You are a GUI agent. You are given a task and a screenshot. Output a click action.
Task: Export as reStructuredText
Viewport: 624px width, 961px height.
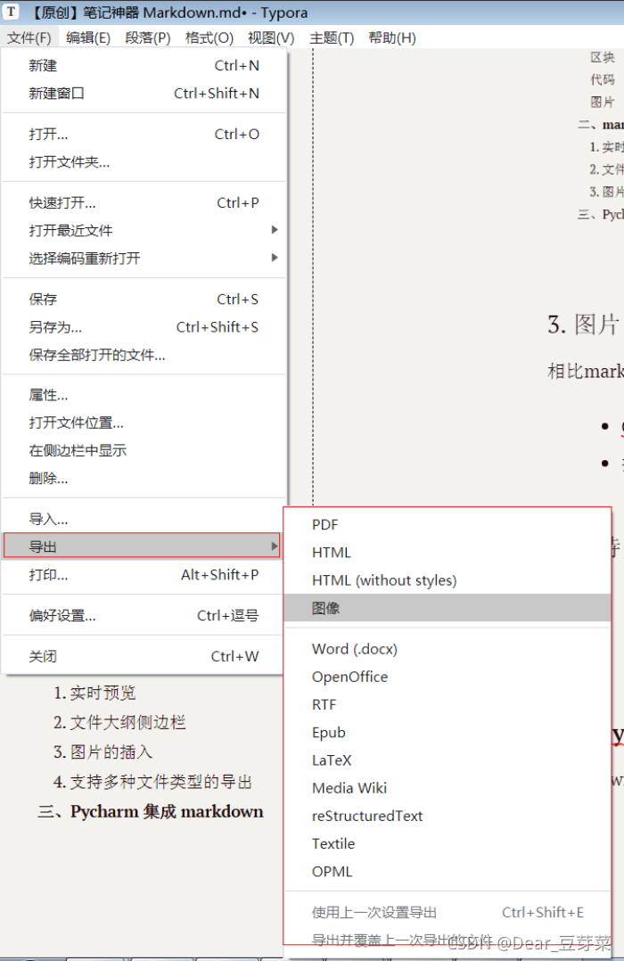[447, 816]
